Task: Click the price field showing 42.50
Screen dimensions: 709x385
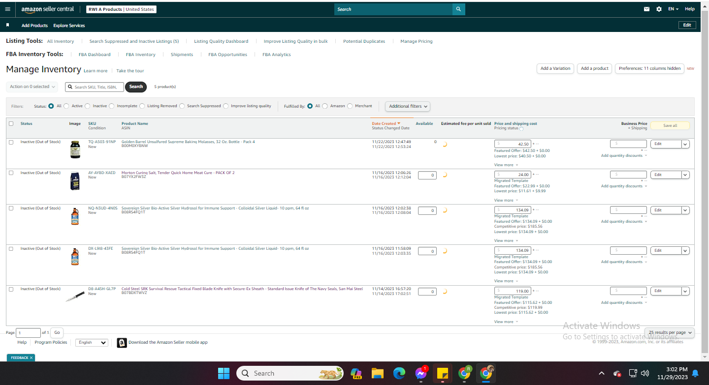Action: coord(513,144)
